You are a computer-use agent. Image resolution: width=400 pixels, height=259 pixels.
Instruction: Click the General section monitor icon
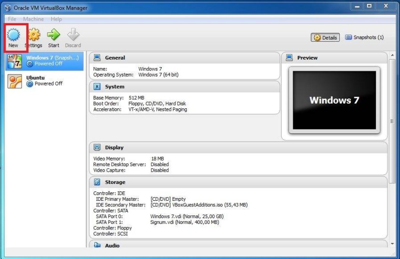click(97, 58)
